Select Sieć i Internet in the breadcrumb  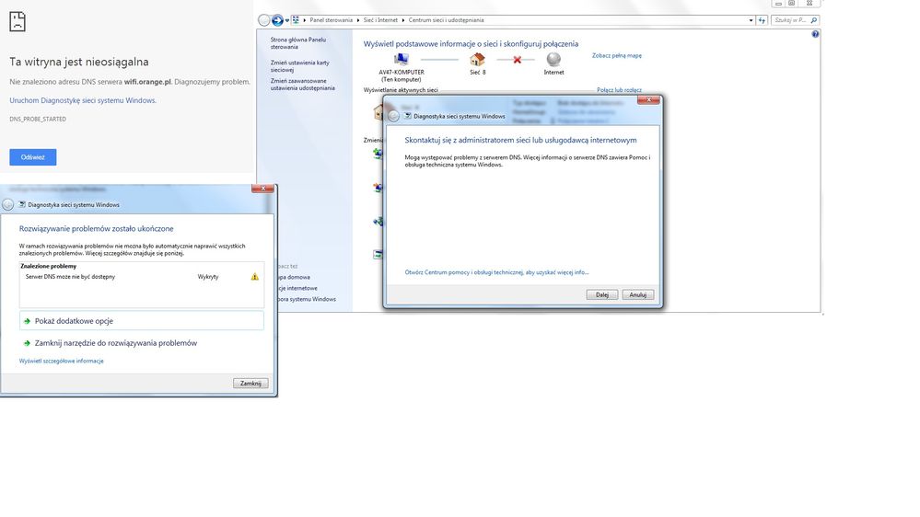[380, 20]
